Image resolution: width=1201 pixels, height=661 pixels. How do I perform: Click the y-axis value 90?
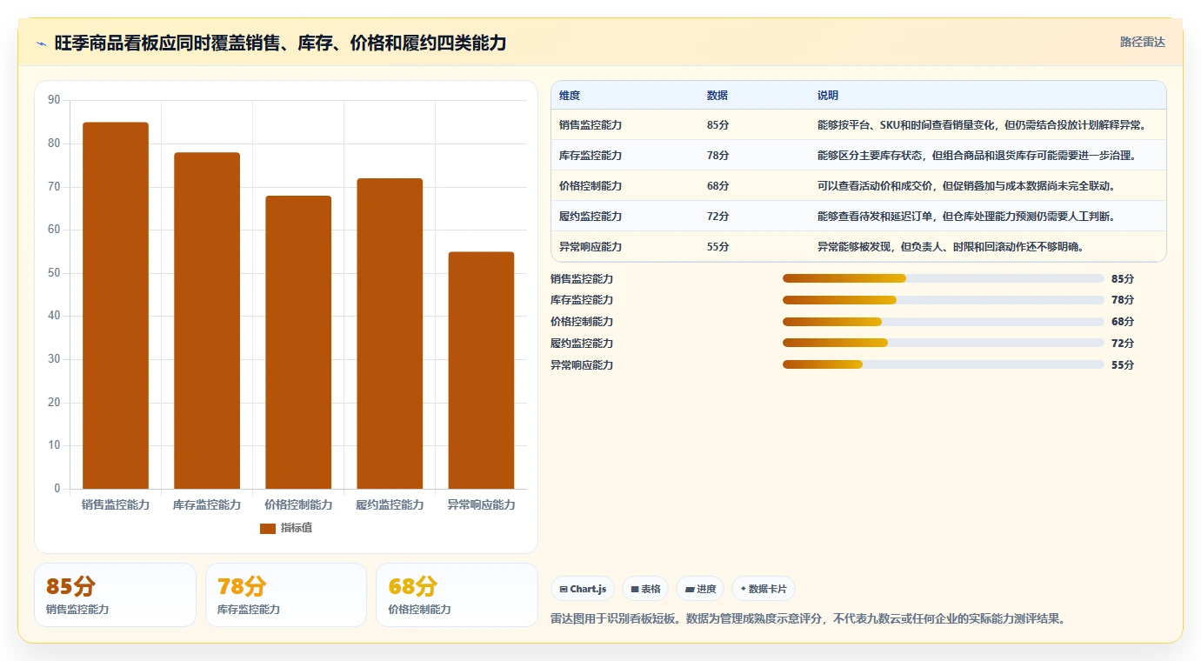click(54, 100)
